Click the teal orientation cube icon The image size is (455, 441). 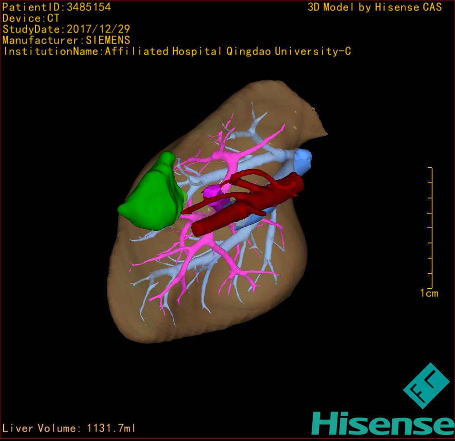(426, 386)
